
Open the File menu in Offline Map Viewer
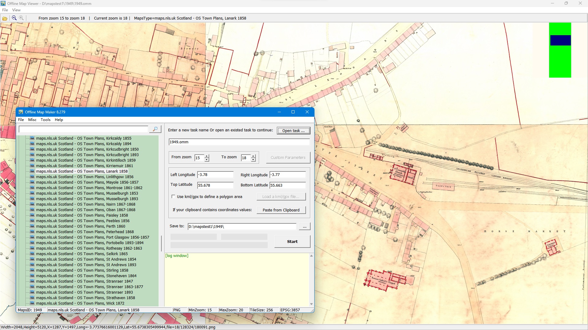(5, 10)
